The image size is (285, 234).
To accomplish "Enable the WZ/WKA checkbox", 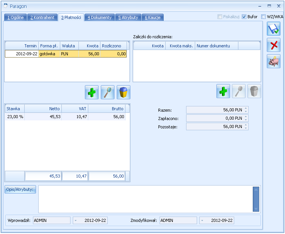I will tap(263, 17).
